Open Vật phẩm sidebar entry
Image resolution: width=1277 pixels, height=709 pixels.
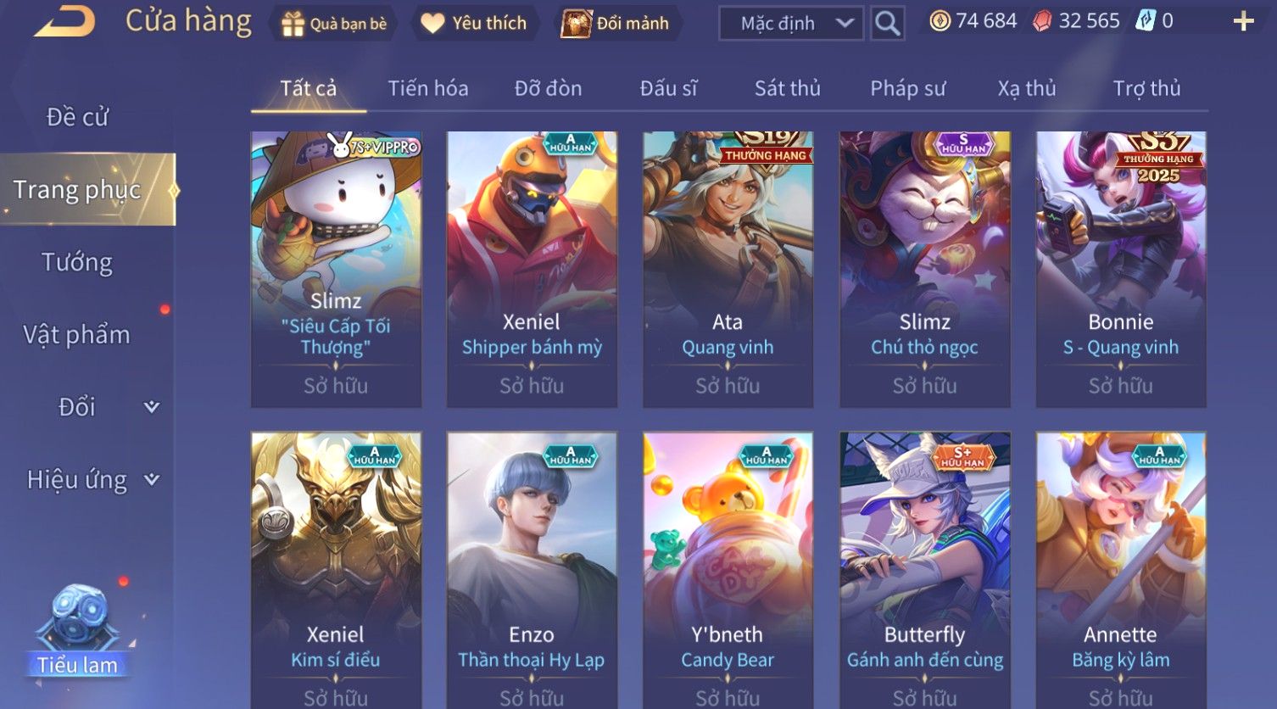coord(77,334)
